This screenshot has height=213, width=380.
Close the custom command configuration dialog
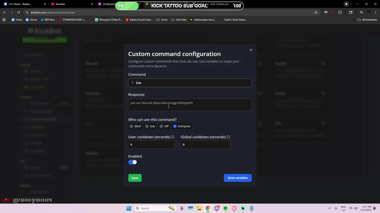click(x=251, y=50)
